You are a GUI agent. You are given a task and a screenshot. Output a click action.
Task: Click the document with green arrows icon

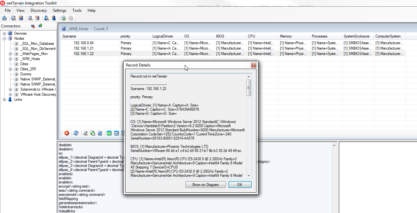coord(92,133)
